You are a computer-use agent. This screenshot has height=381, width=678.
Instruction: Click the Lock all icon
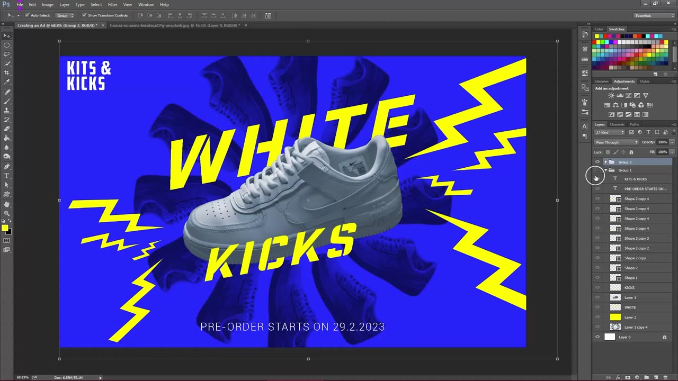(x=631, y=152)
